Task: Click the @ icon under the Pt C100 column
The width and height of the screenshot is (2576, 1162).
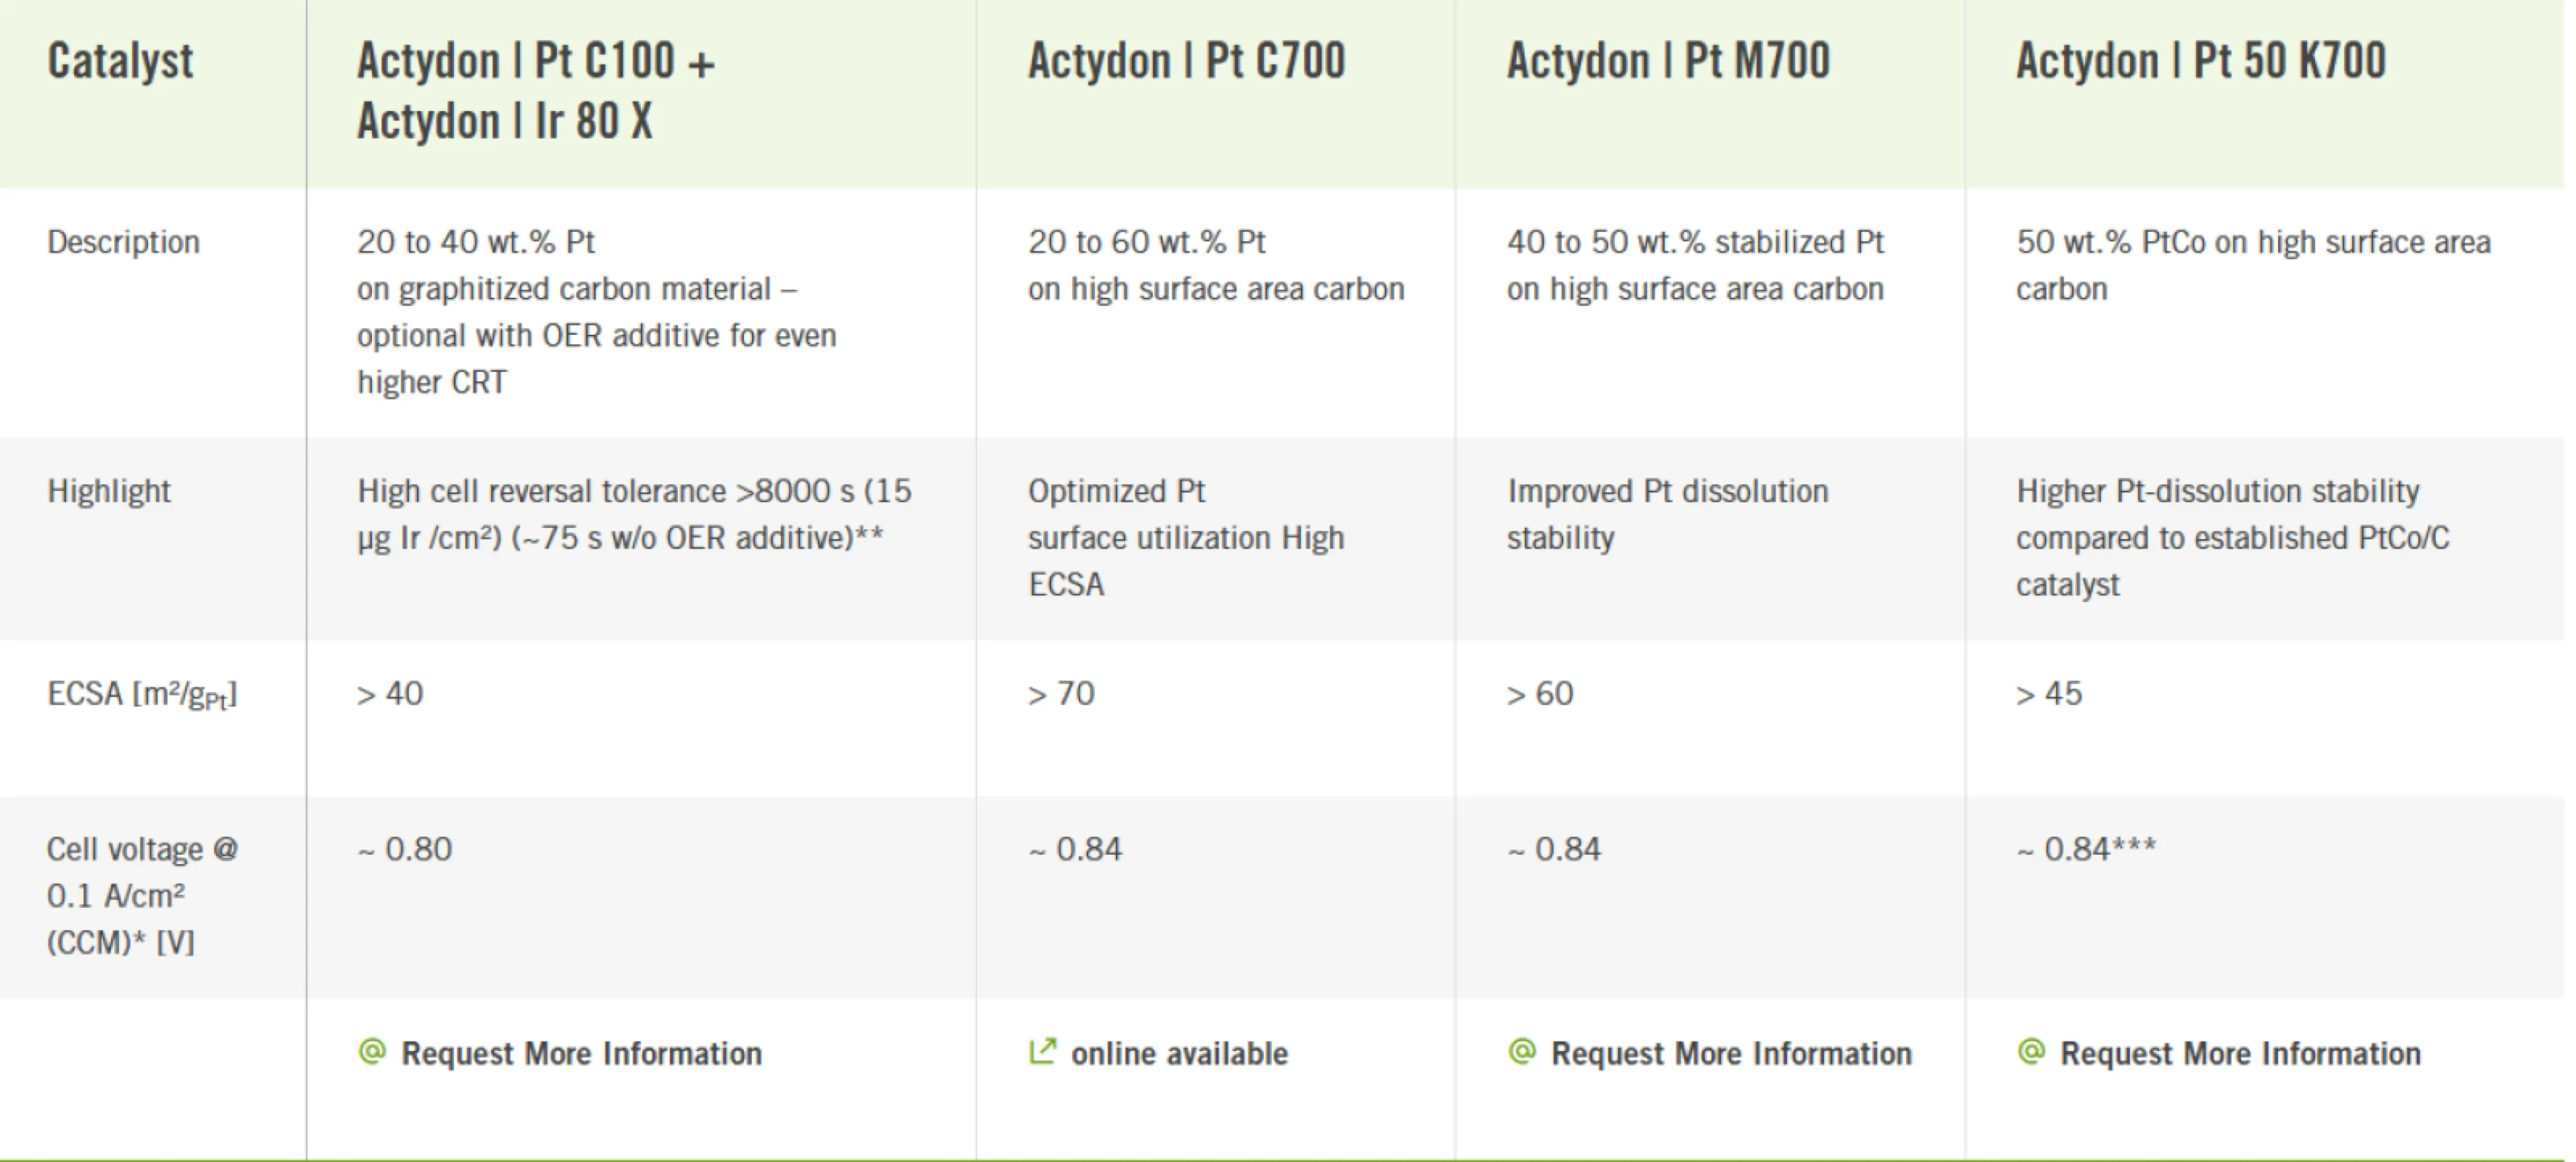Action: point(372,1051)
